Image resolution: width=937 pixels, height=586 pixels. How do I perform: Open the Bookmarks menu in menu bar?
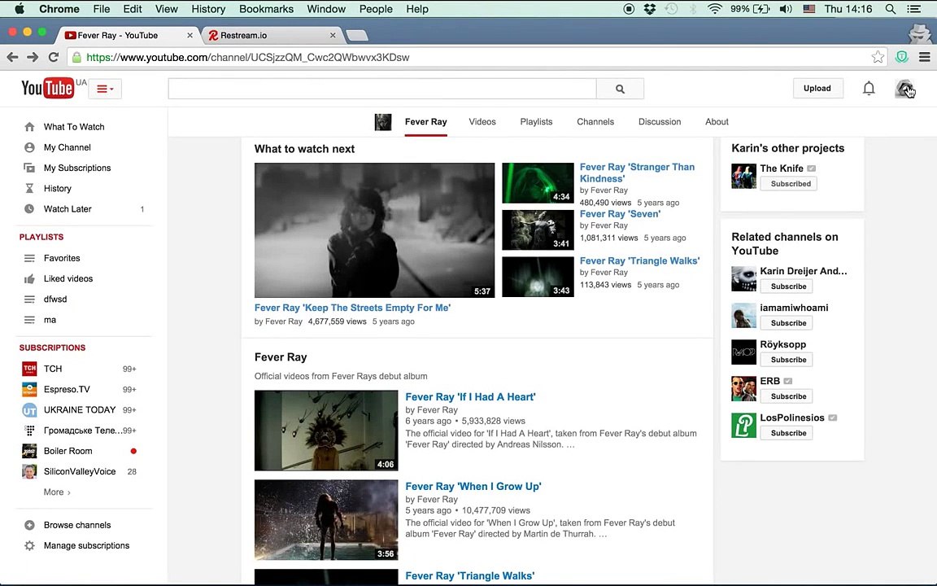pyautogui.click(x=266, y=9)
